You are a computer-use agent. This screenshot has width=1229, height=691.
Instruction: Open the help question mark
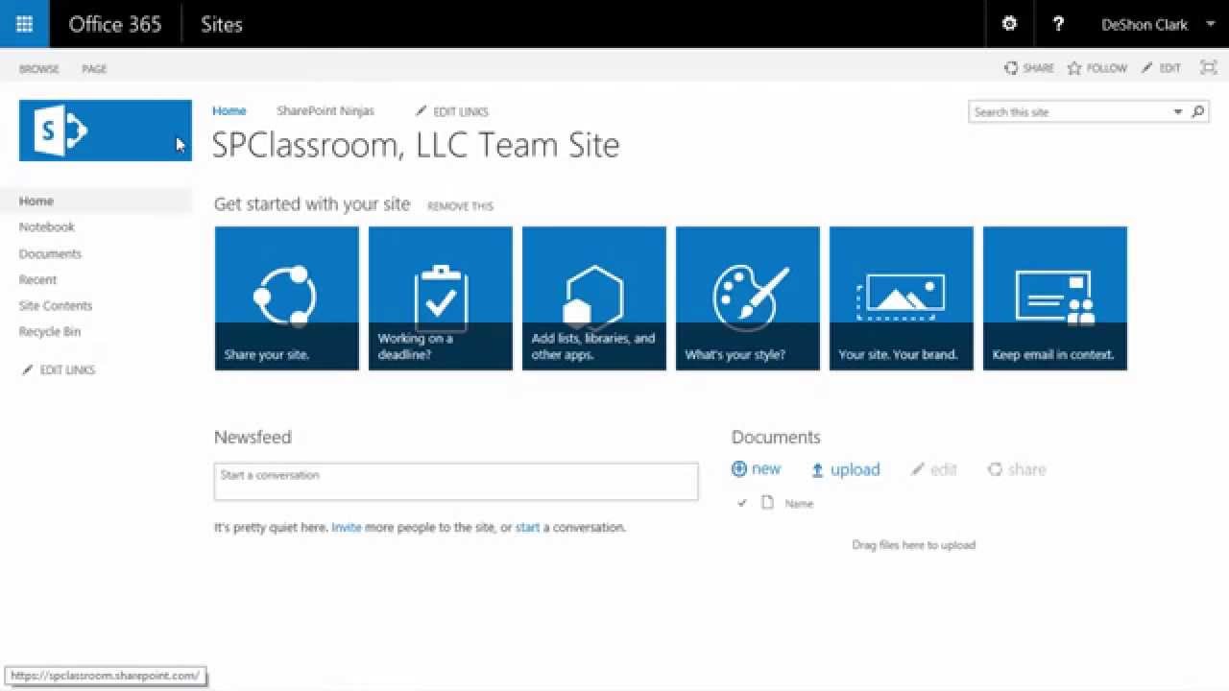(1058, 24)
